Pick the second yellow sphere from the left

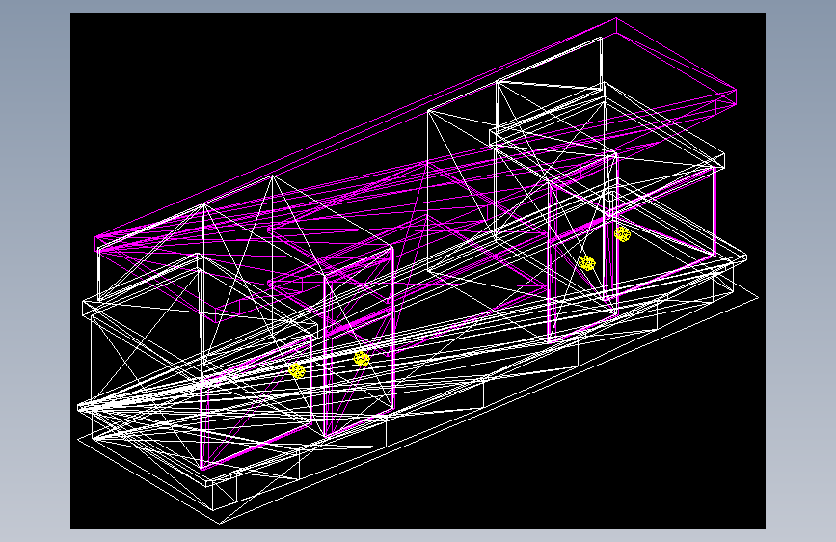pyautogui.click(x=362, y=359)
